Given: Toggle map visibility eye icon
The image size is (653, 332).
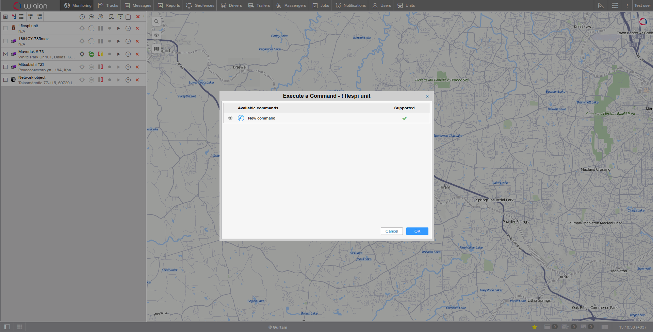Looking at the screenshot, I should pos(157,35).
